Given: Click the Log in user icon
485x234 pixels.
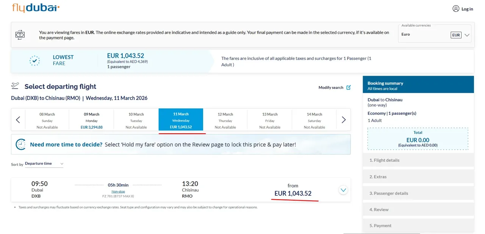Looking at the screenshot, I should [456, 9].
